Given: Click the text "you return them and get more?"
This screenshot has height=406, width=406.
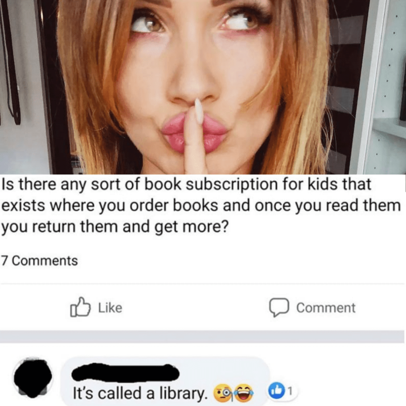Looking at the screenshot, I should tap(115, 227).
